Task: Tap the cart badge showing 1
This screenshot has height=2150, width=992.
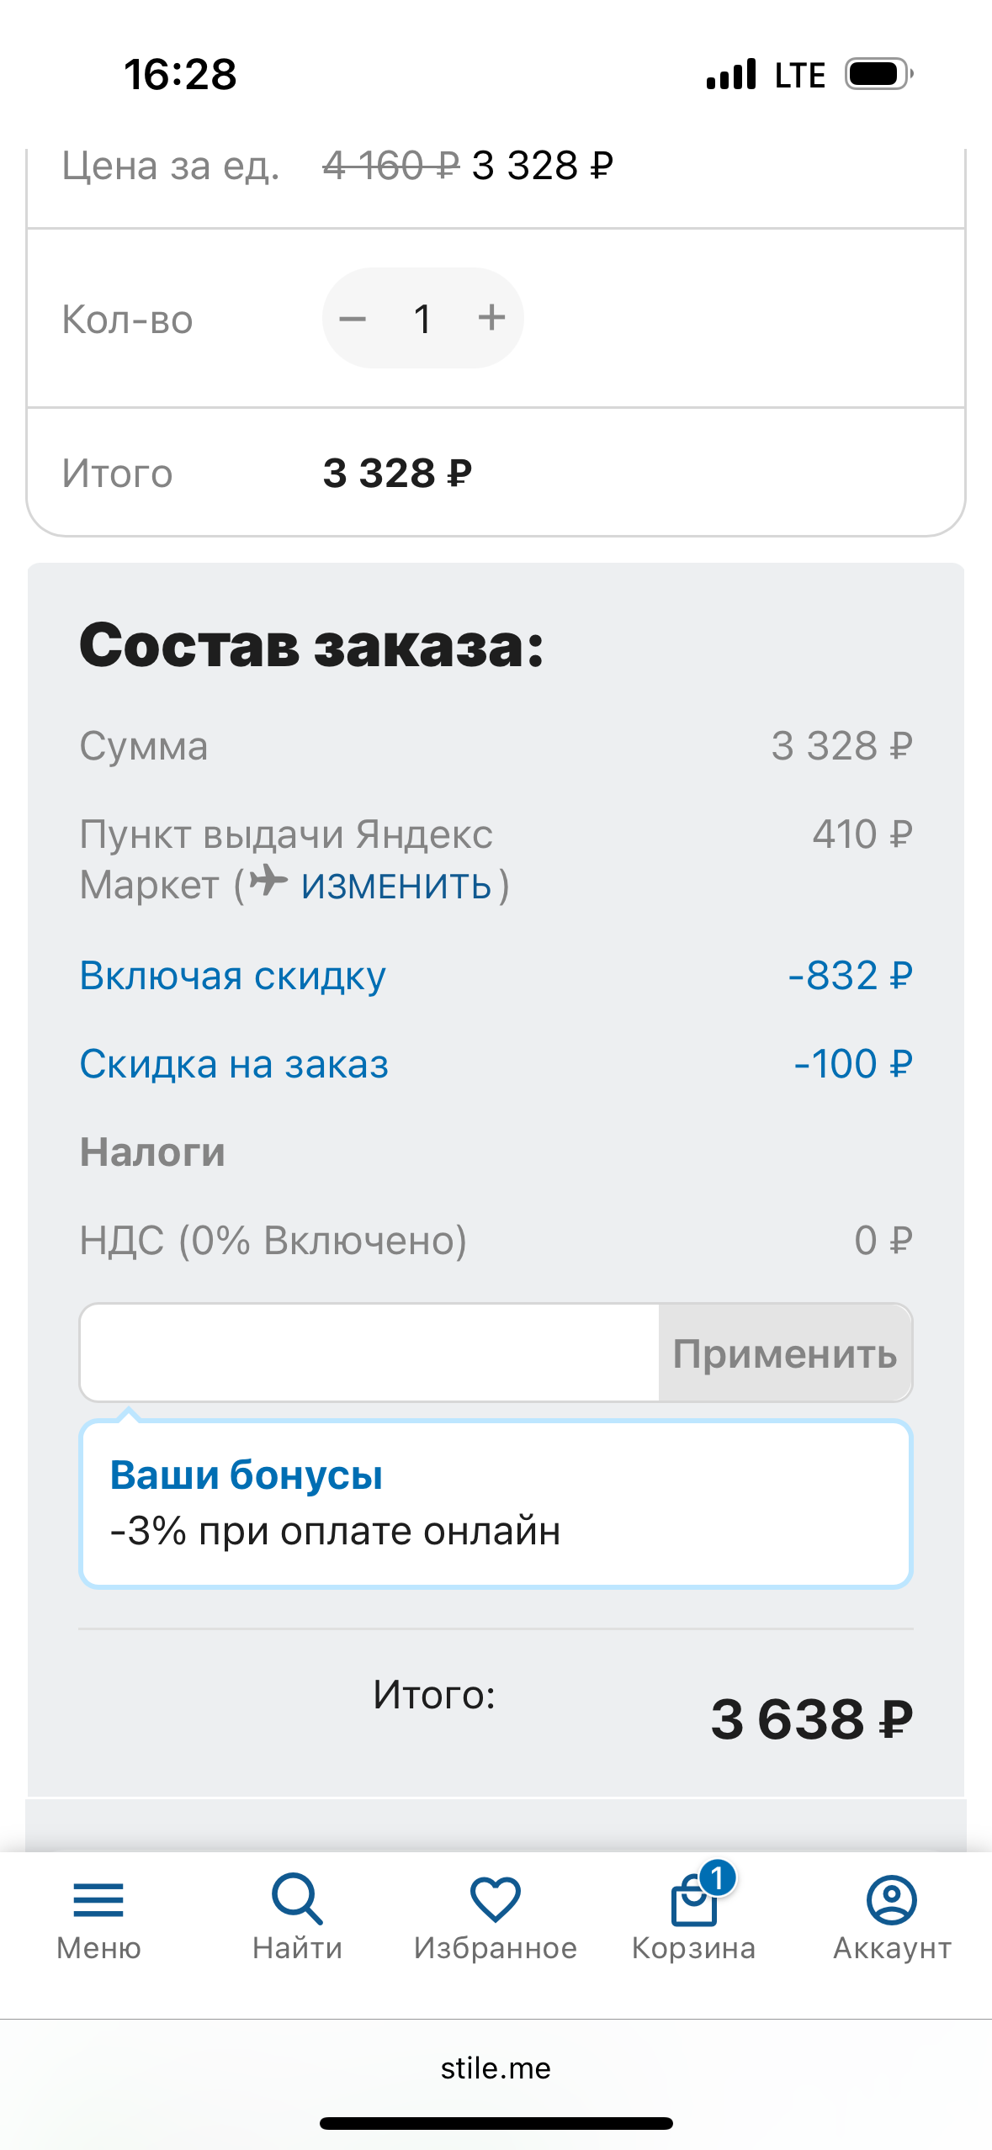Action: point(717,1877)
